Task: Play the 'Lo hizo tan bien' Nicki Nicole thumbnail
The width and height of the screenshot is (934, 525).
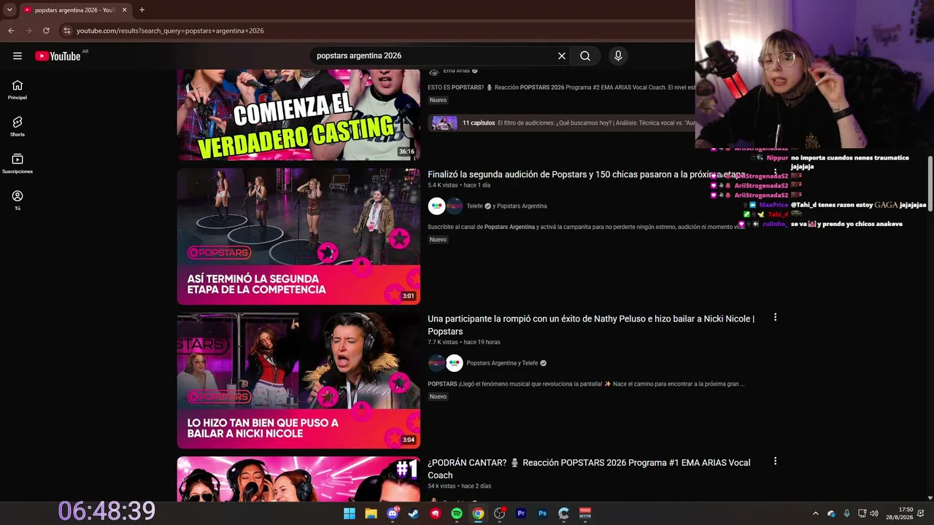Action: click(x=298, y=381)
